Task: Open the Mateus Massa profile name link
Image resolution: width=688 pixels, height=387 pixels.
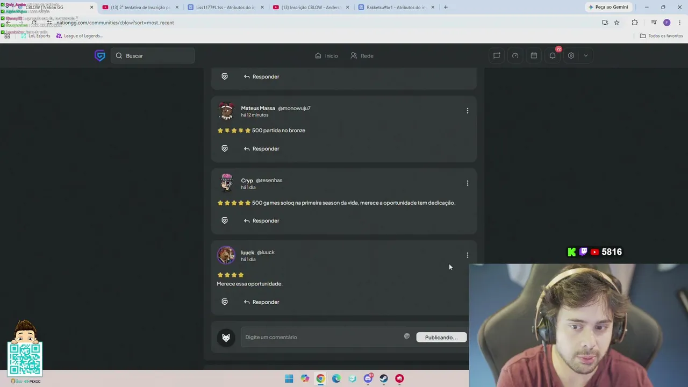Action: [x=258, y=108]
